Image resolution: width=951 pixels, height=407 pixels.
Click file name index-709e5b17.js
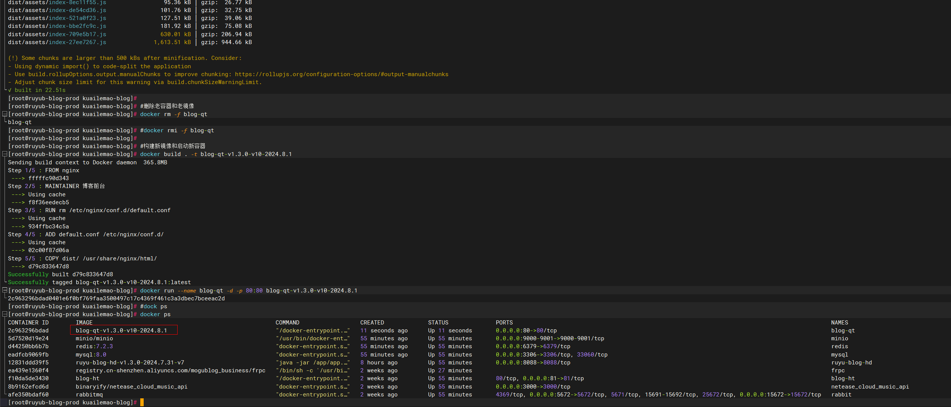[x=77, y=34]
